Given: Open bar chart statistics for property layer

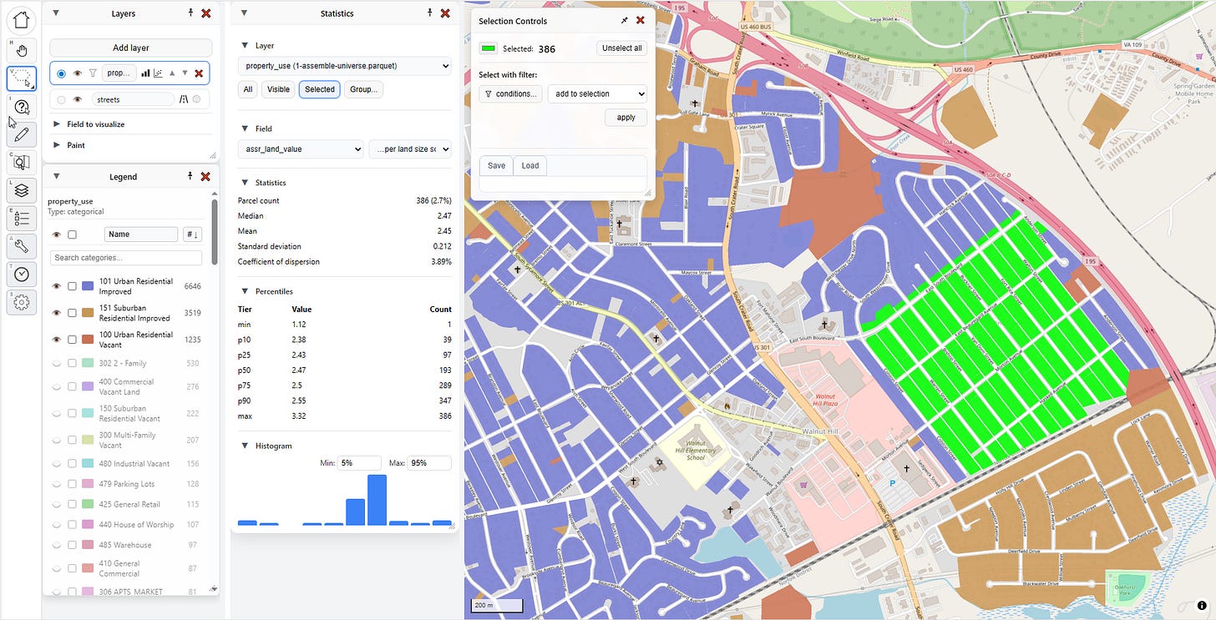Looking at the screenshot, I should tap(145, 73).
